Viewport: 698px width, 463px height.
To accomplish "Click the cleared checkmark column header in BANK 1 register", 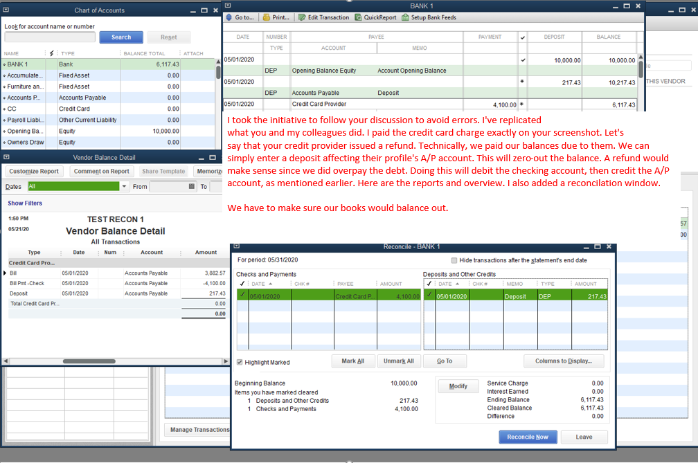I will [523, 37].
